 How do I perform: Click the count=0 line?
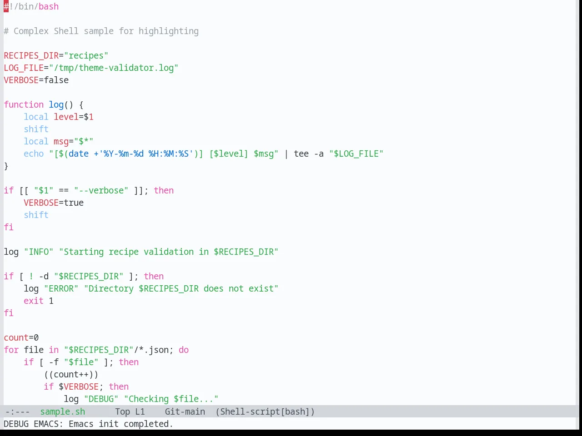(21, 338)
